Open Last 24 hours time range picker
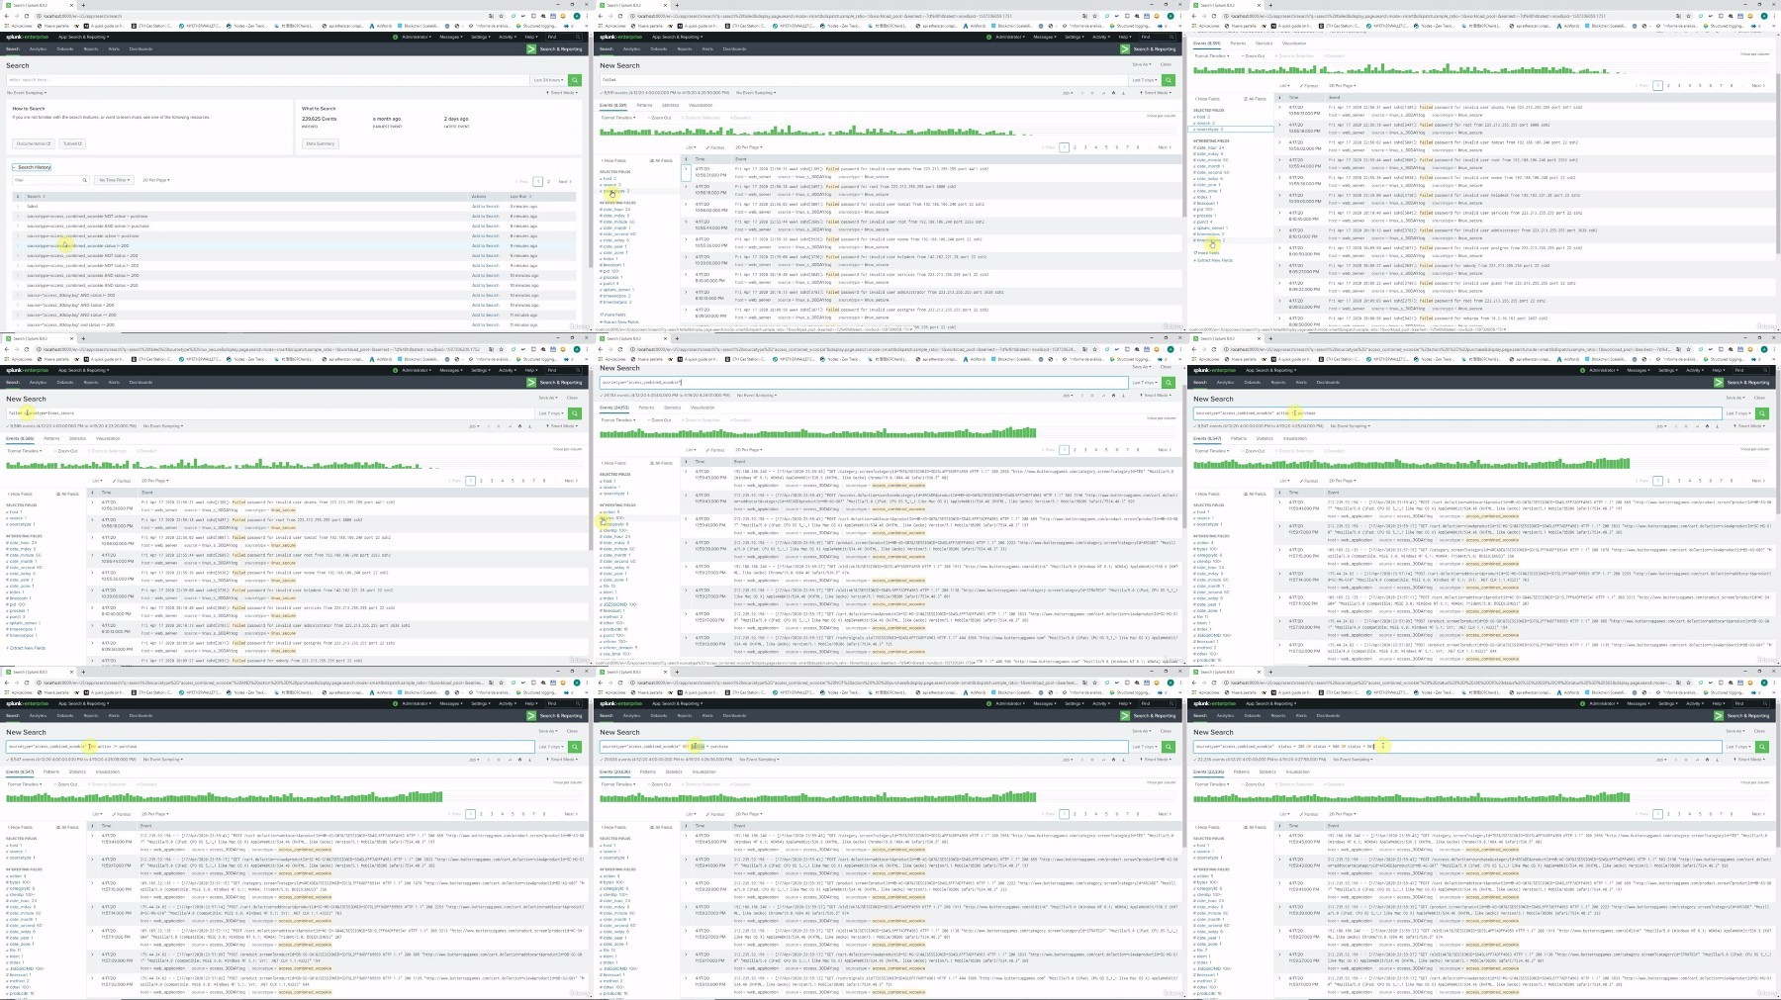The image size is (1781, 1000). point(549,80)
